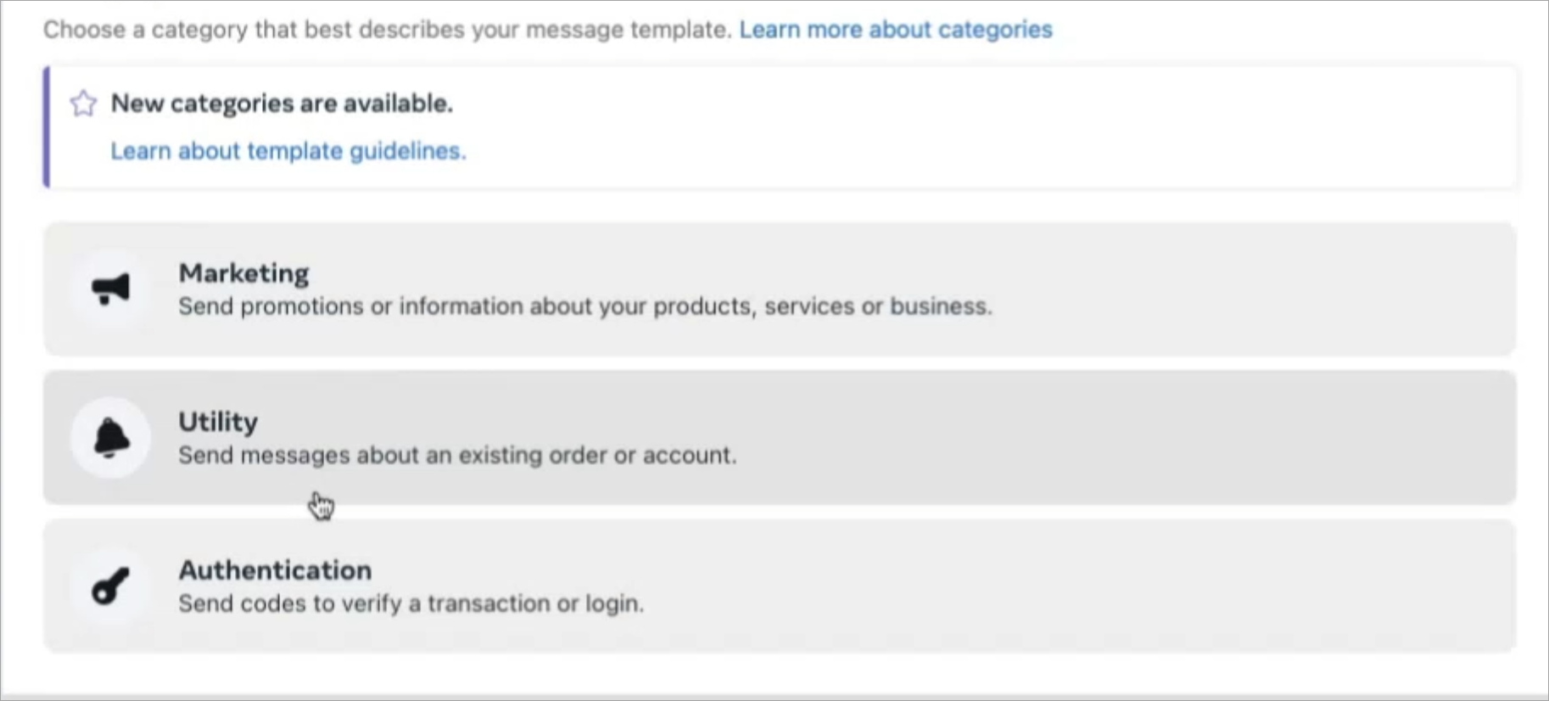Click the star icon beside New categories

tap(83, 104)
